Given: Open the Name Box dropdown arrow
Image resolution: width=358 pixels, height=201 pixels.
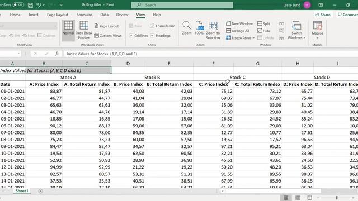Looking at the screenshot, I should tap(18, 54).
